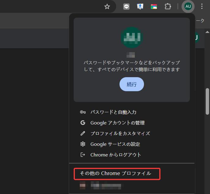
Task: Click the key icon for passwords
Action: pyautogui.click(x=83, y=112)
